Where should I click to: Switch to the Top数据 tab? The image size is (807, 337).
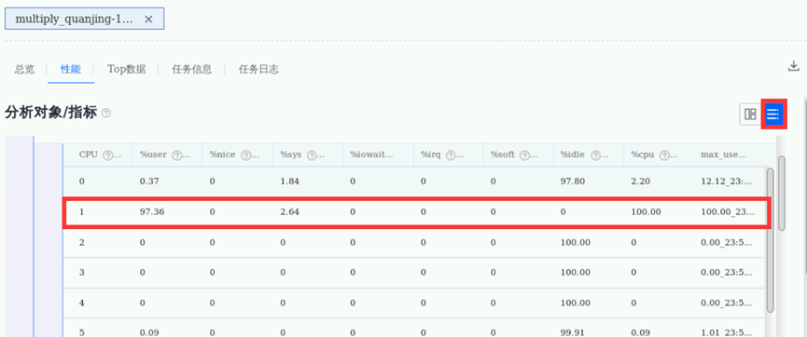point(127,69)
